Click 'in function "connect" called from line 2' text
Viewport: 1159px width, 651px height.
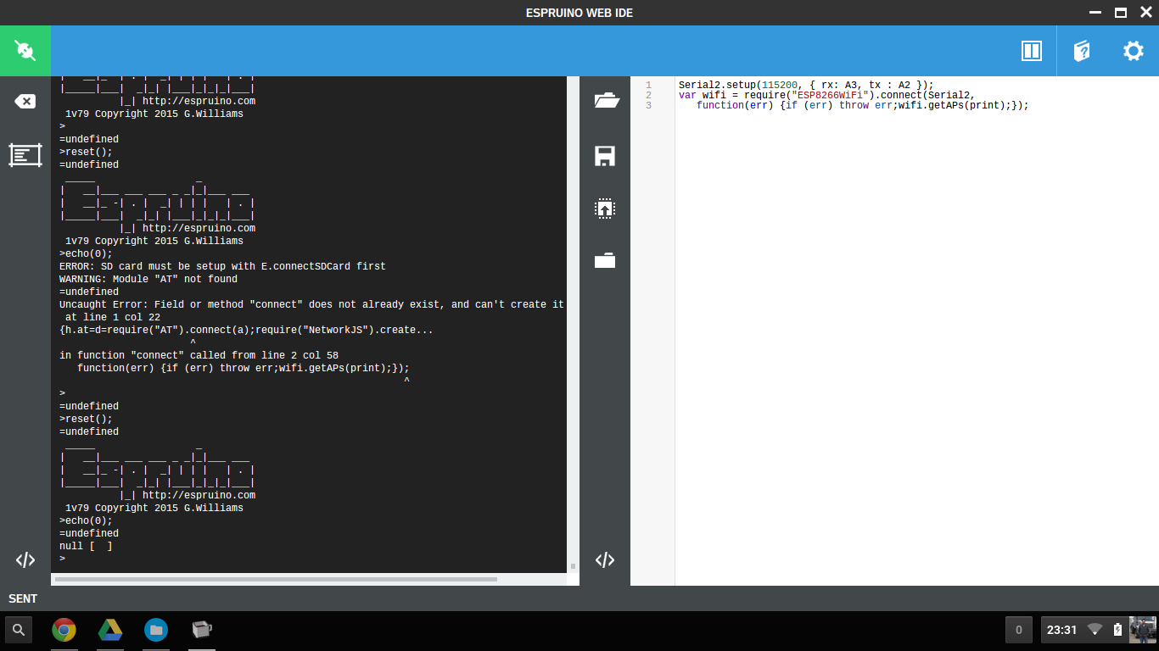[199, 355]
